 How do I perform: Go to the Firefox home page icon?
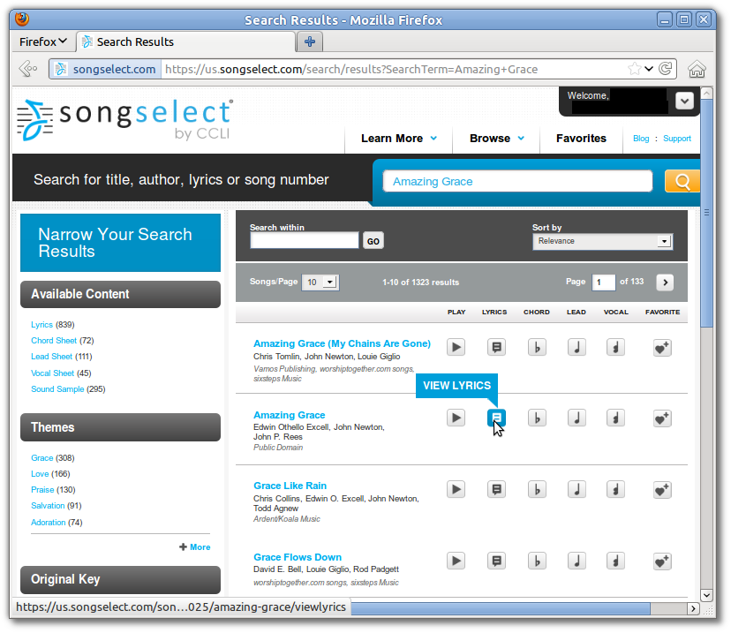pos(697,69)
